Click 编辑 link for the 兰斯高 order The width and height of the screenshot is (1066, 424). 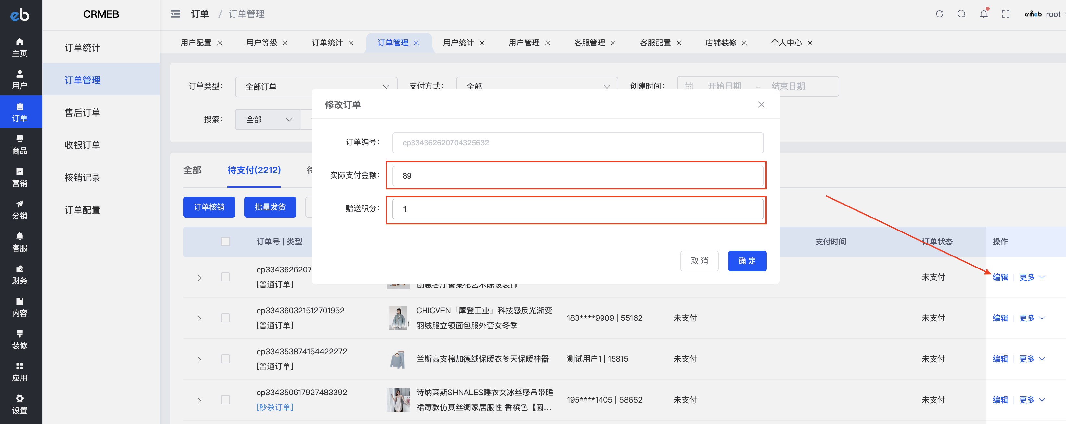(x=1000, y=359)
